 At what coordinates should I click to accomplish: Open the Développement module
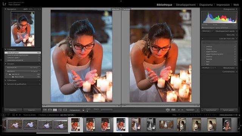186,5
